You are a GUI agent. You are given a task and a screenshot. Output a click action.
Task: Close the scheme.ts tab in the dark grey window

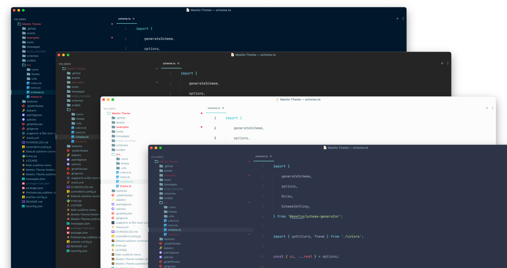(178, 63)
